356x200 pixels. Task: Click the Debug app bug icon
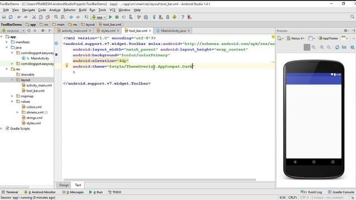point(117,17)
